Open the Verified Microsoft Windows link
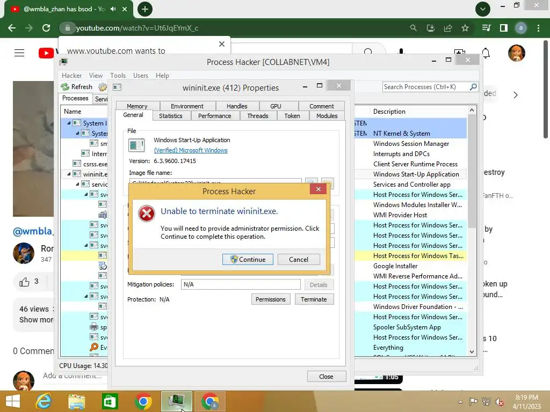Screen dimensions: 550x412 click(191, 150)
